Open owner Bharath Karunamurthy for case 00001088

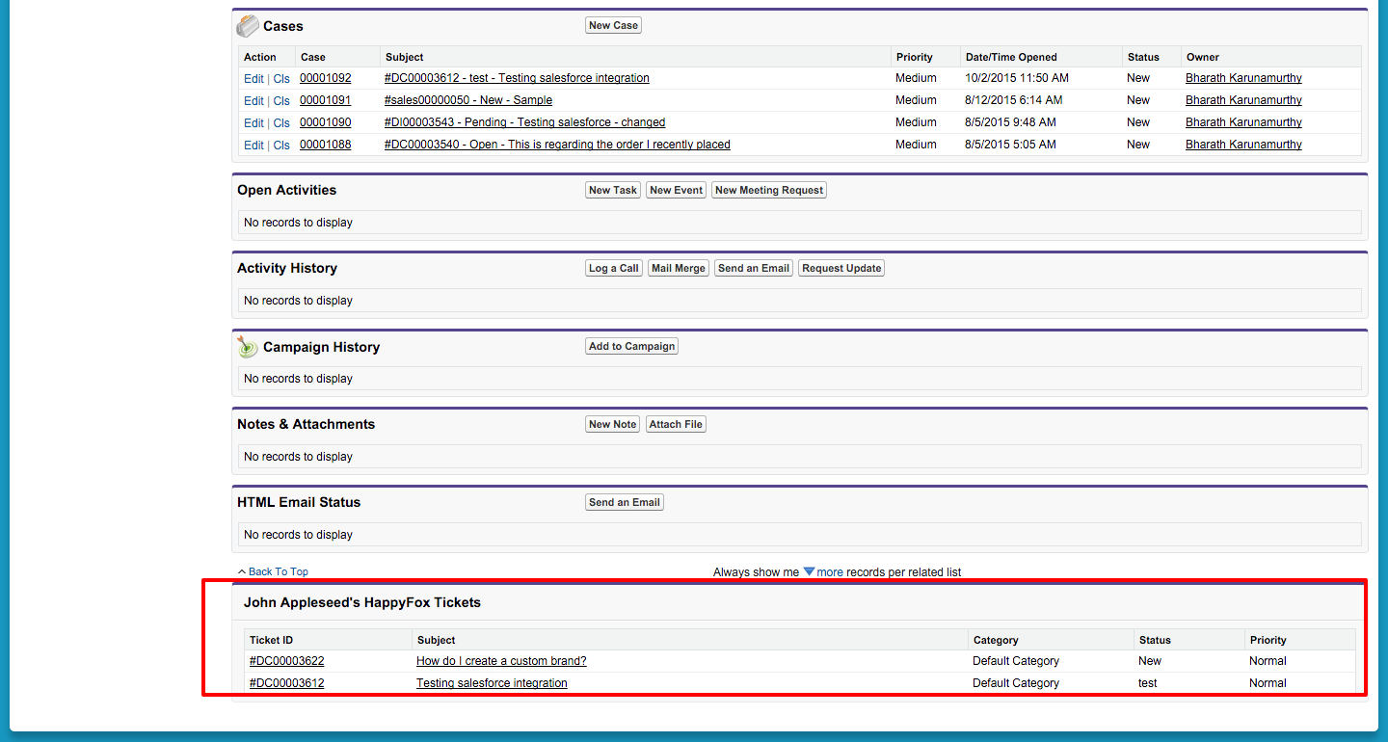1243,145
